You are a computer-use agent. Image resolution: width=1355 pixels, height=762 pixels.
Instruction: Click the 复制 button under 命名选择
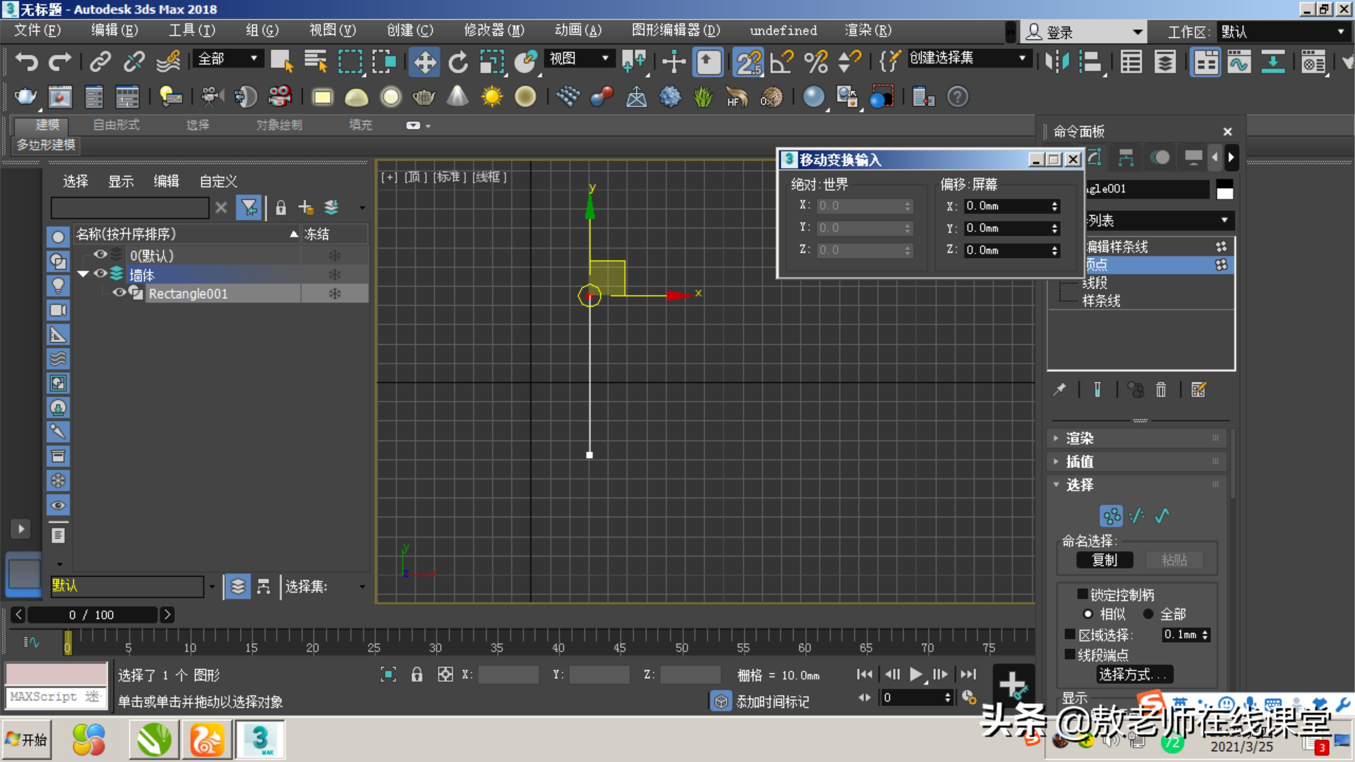[1105, 560]
